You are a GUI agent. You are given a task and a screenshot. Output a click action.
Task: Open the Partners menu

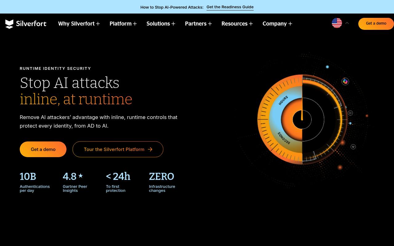(196, 24)
